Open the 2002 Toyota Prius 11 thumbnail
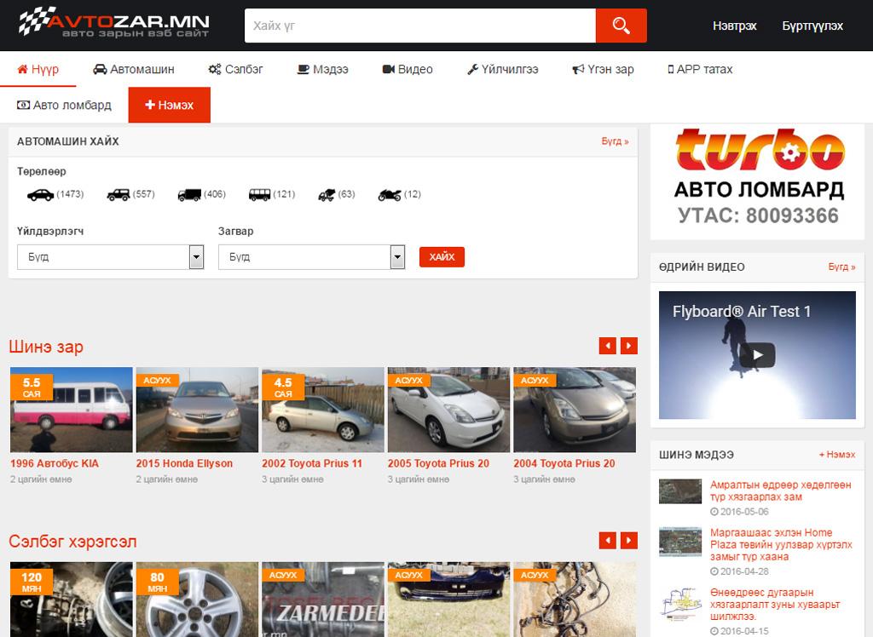This screenshot has width=873, height=637. click(x=323, y=410)
